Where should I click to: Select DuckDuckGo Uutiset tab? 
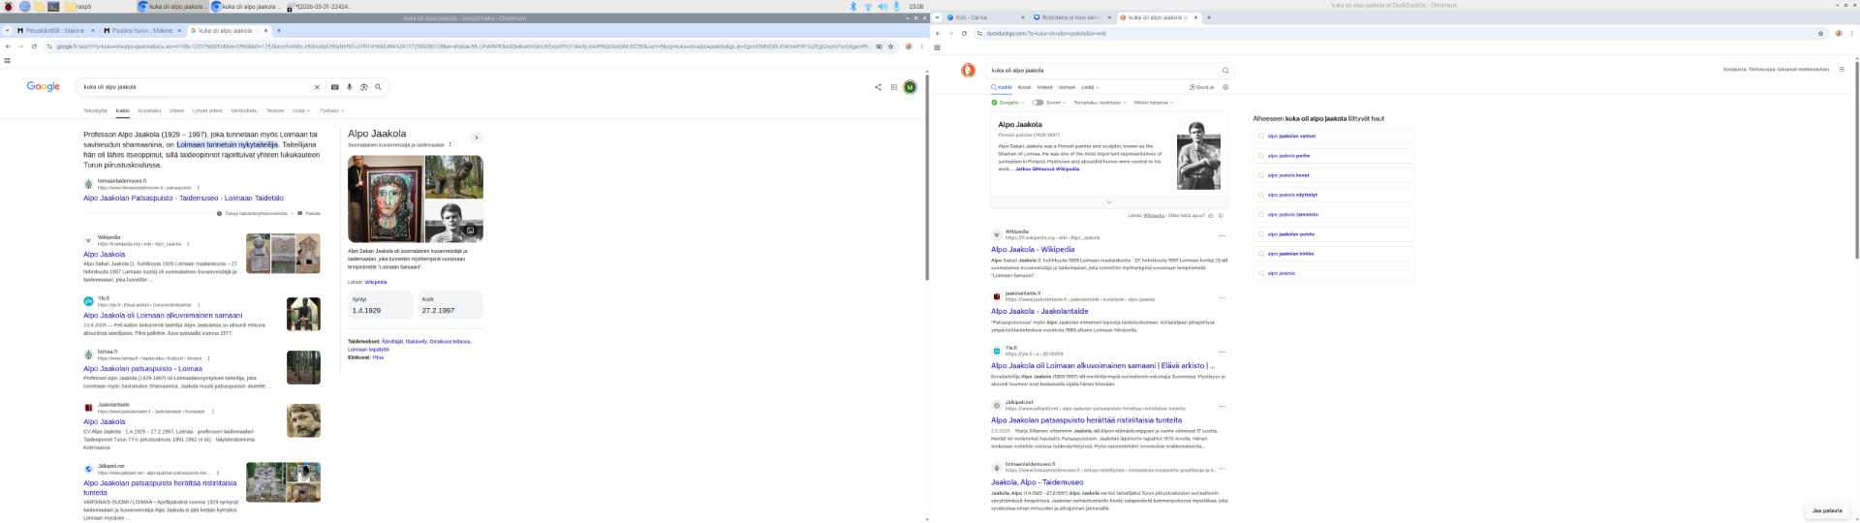coord(1067,87)
